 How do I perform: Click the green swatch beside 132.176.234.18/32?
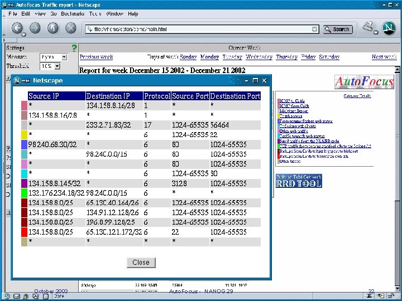tap(24, 193)
